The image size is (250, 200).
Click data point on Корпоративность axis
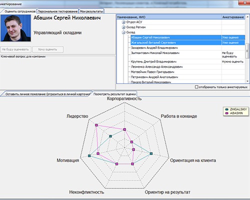(124, 129)
